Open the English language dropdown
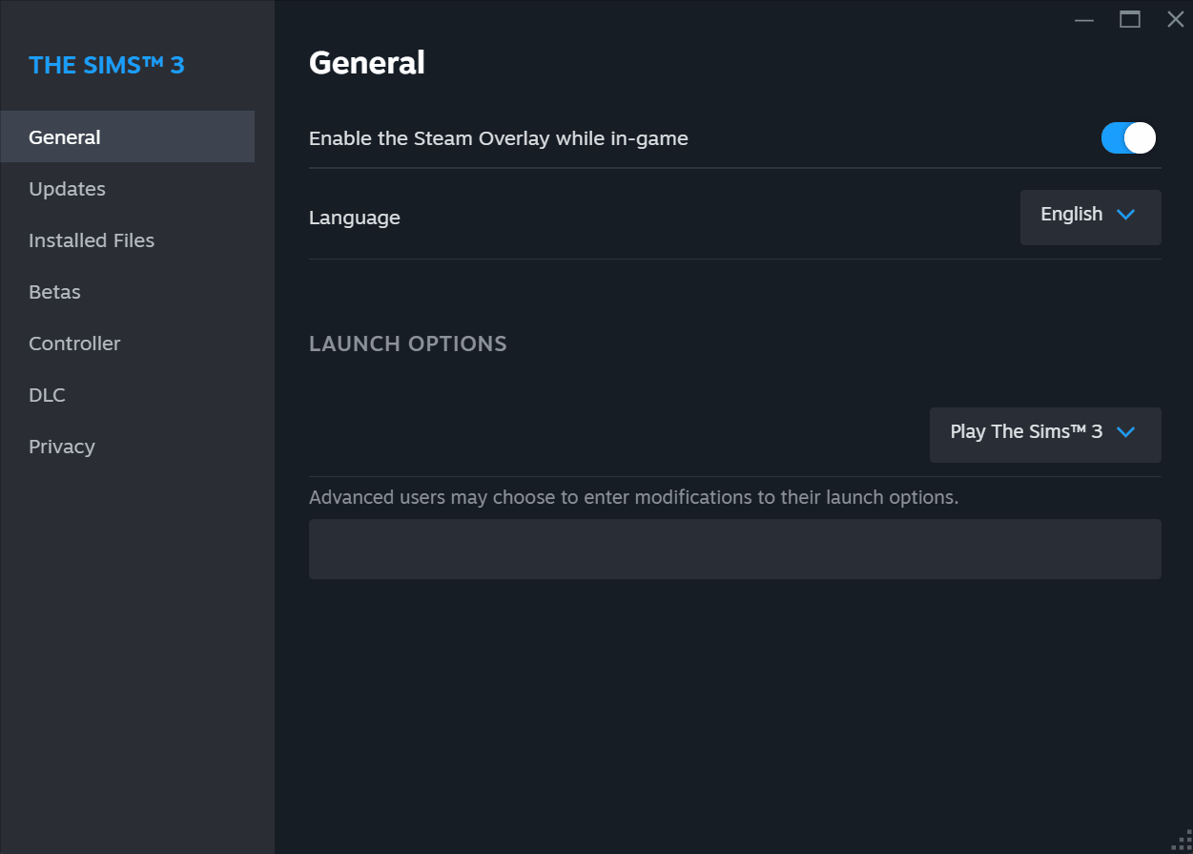This screenshot has width=1193, height=854. click(x=1090, y=217)
